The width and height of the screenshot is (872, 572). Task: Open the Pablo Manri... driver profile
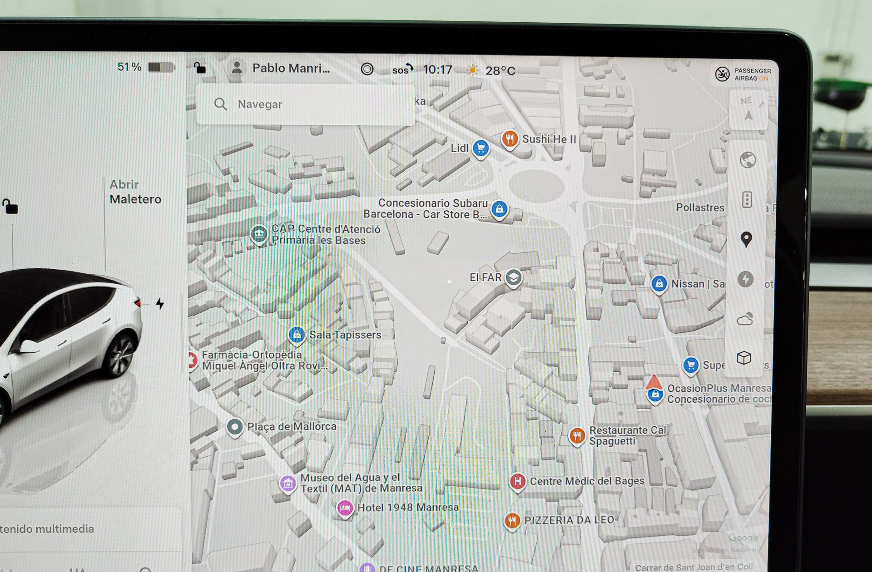click(280, 68)
